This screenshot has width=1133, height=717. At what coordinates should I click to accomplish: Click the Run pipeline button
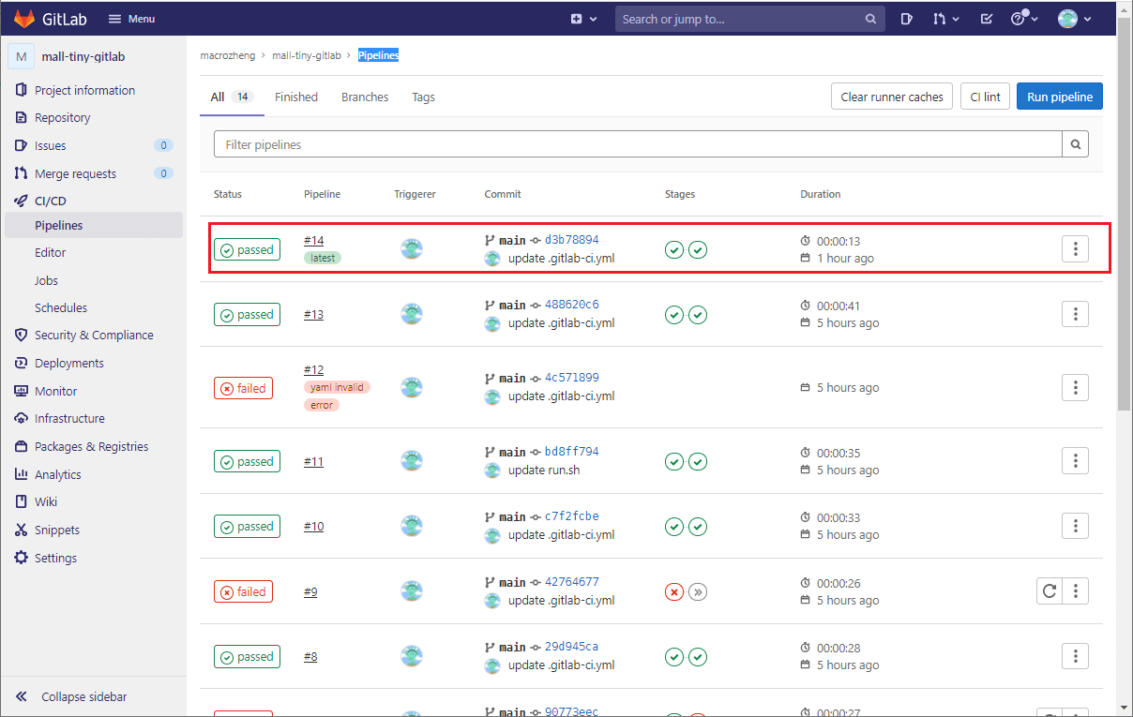coord(1060,97)
